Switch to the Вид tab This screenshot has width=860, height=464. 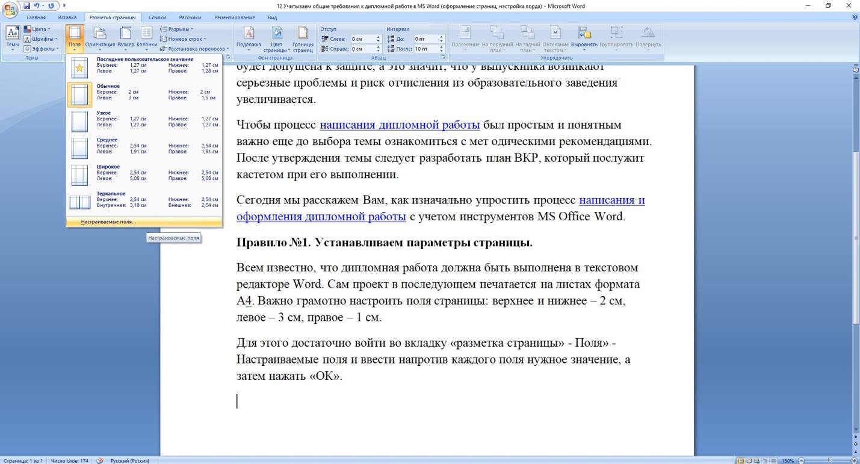pos(272,17)
